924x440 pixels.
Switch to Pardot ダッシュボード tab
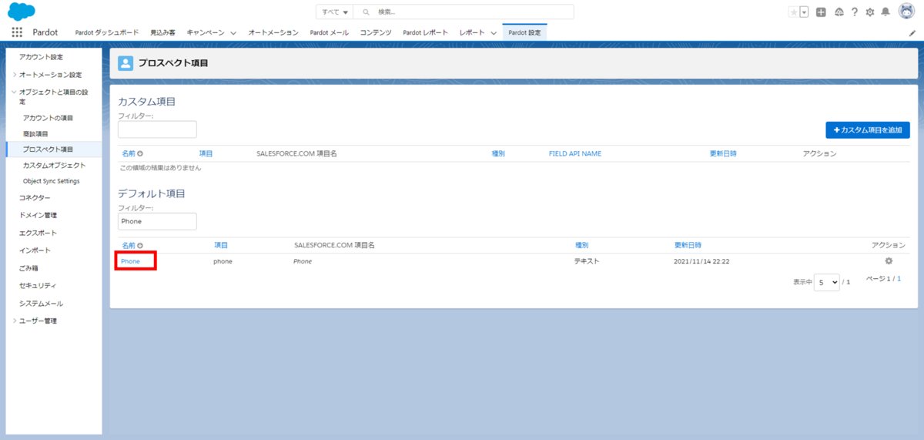(x=107, y=33)
